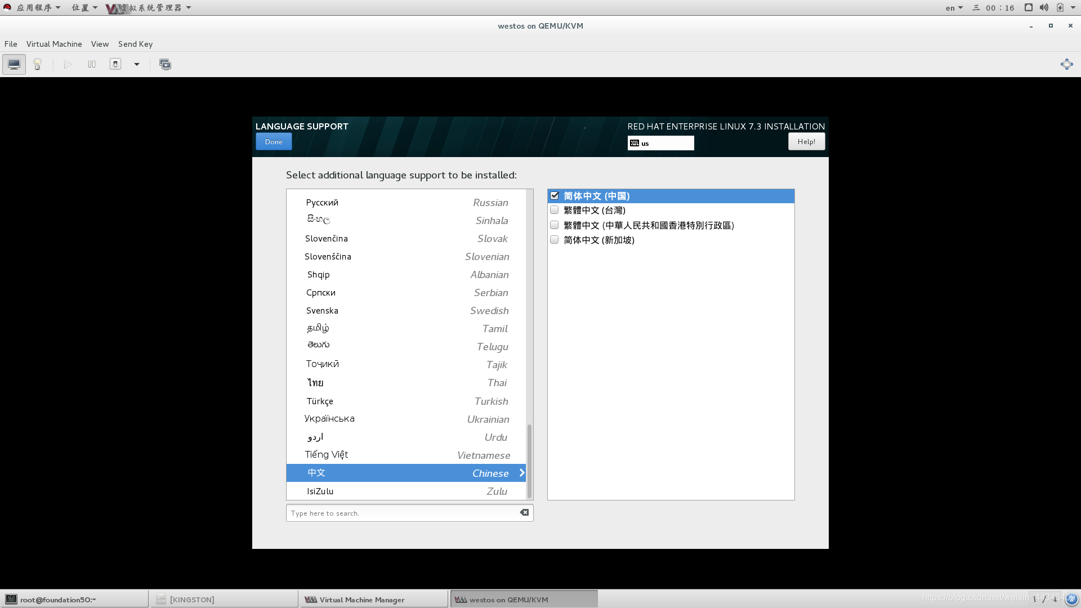Viewport: 1081px width, 608px height.
Task: Uncheck 简体中文 (中国) checkbox
Action: point(555,195)
